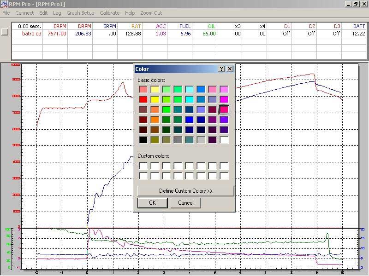
Task: Click the RAT column header
Action: pos(130,26)
